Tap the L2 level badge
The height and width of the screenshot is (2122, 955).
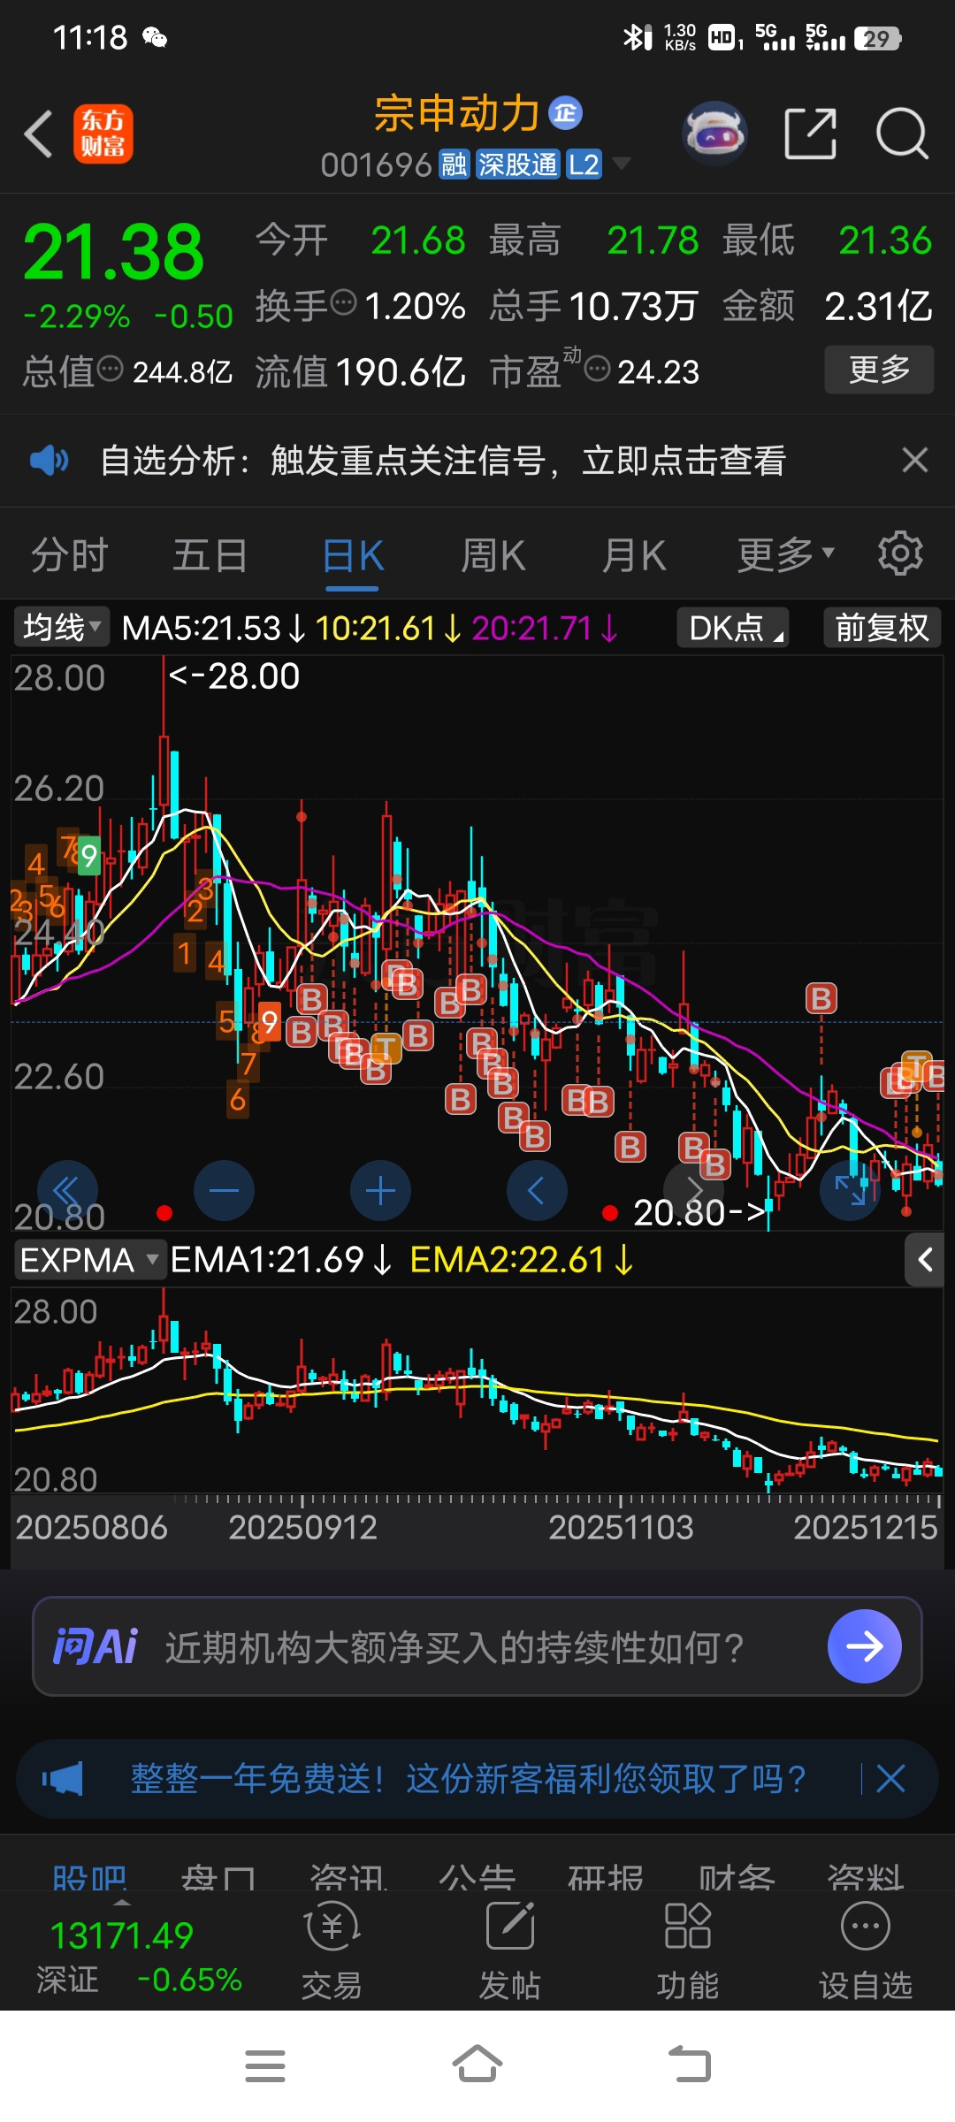point(584,164)
